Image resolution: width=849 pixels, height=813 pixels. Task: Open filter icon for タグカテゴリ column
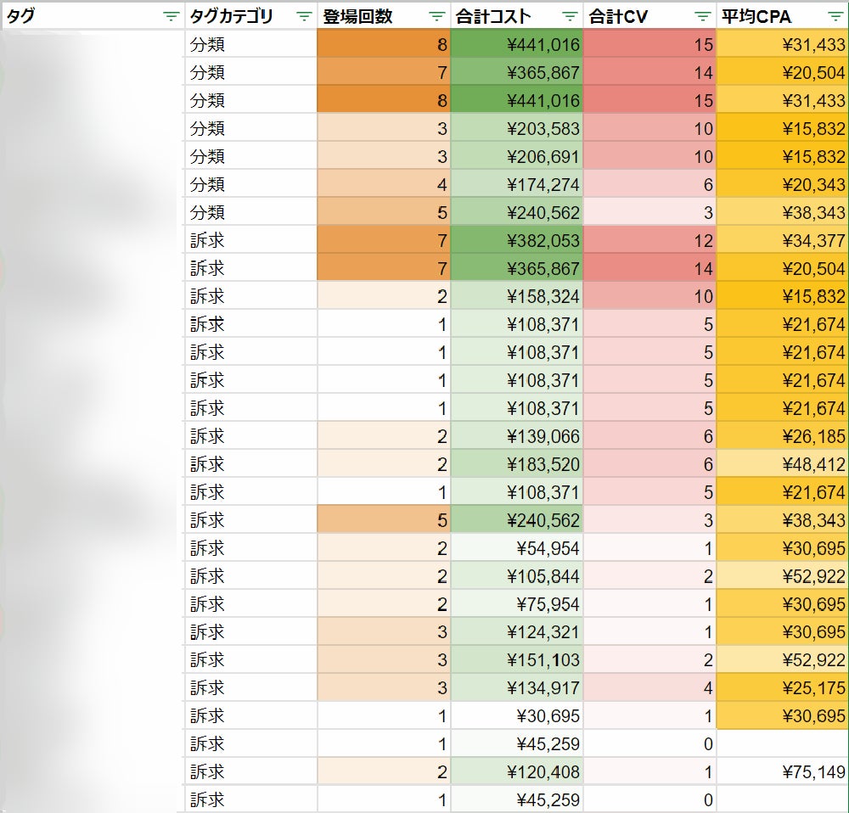click(x=304, y=16)
